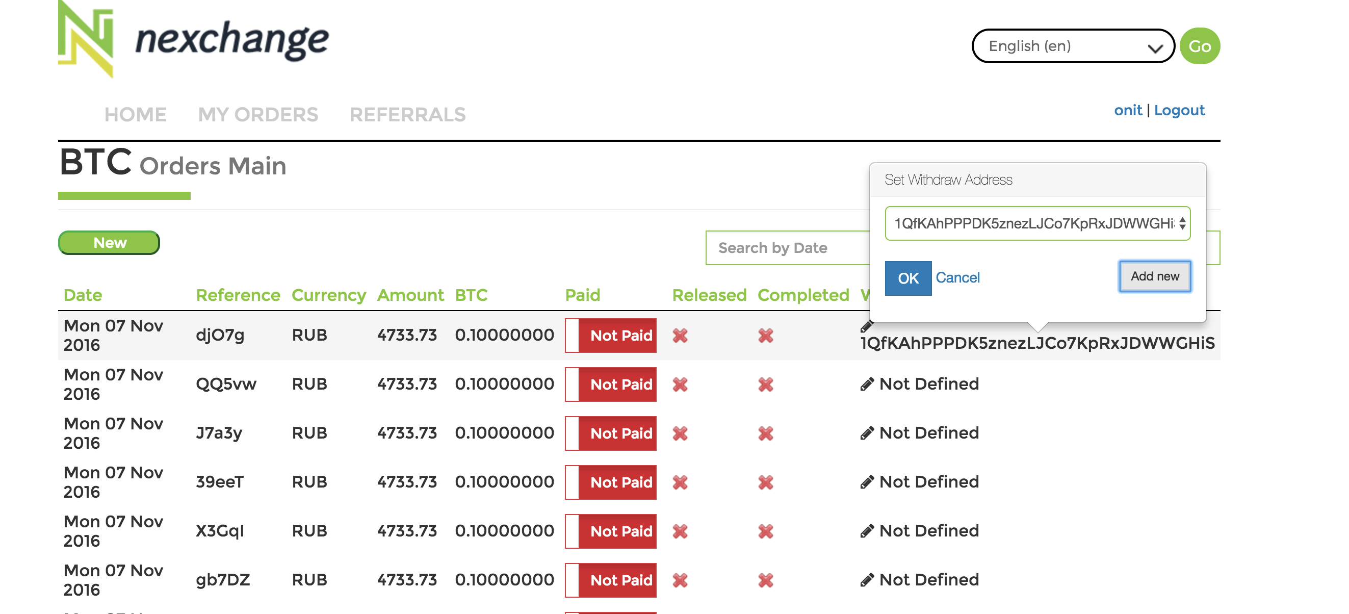This screenshot has height=614, width=1349.
Task: Focus the Search by Date field
Action: [x=788, y=248]
